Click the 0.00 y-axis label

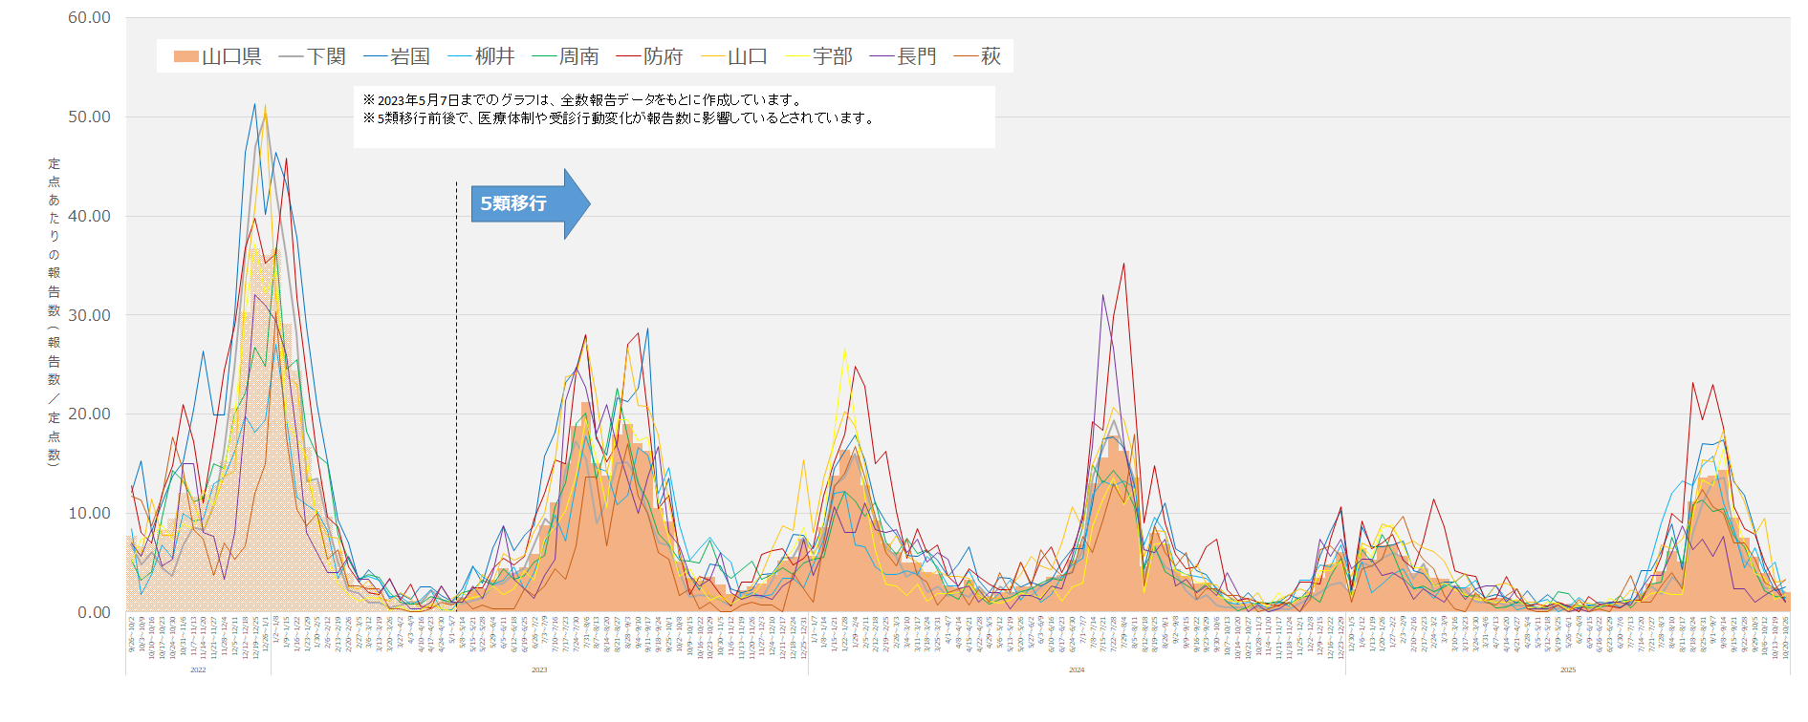point(94,612)
